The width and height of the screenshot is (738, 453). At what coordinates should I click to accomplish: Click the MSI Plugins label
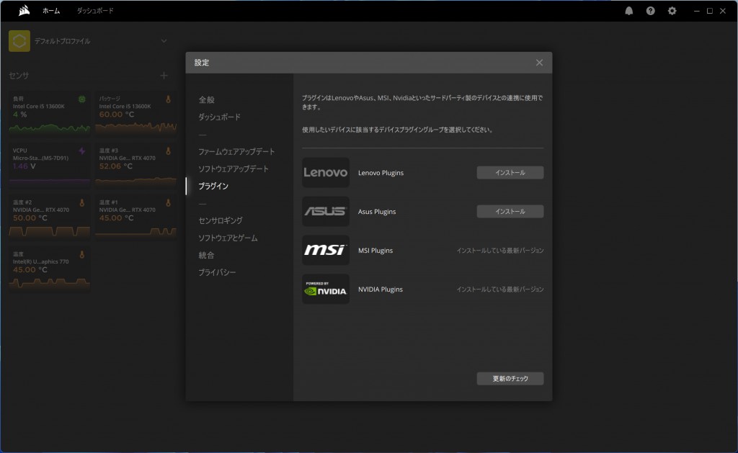[x=375, y=250]
